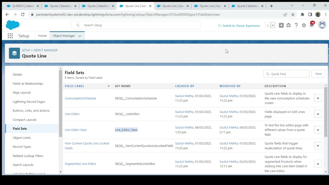Screen dimensions: 329x185
Task: Open Segmented Line Editor field set
Action: click(80, 164)
